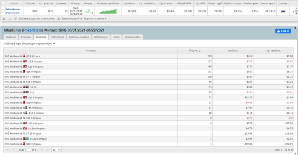Image resolution: width=298 pixels, height=155 pixels.
Task: Click the trash delete icon in stats toolbar
Action: [x=4, y=19]
